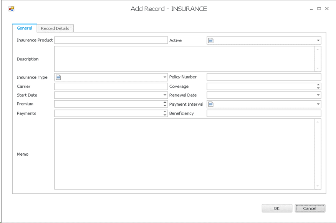Viewport: 336px width, 223px height.
Task: Focus the Policy Number input field
Action: pos(263,77)
